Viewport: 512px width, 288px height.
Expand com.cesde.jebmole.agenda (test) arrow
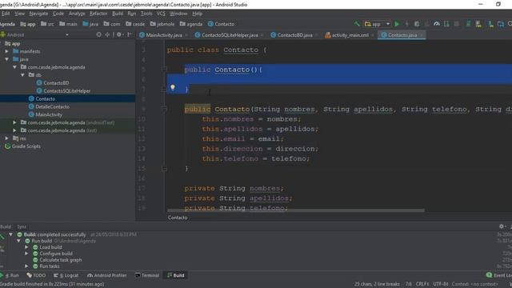(x=14, y=130)
